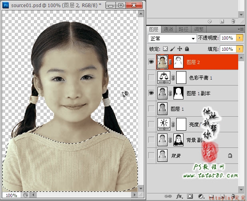Switch to 通道 channels tab
This screenshot has width=247, height=201.
(x=168, y=29)
